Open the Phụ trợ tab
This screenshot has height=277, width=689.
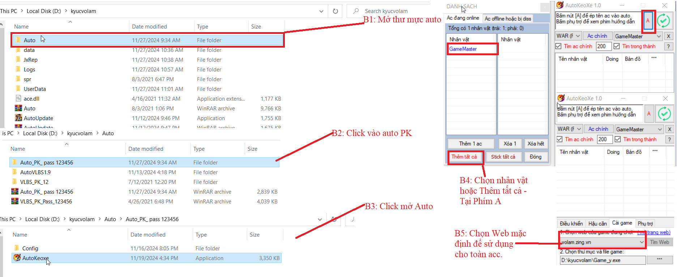[645, 224]
